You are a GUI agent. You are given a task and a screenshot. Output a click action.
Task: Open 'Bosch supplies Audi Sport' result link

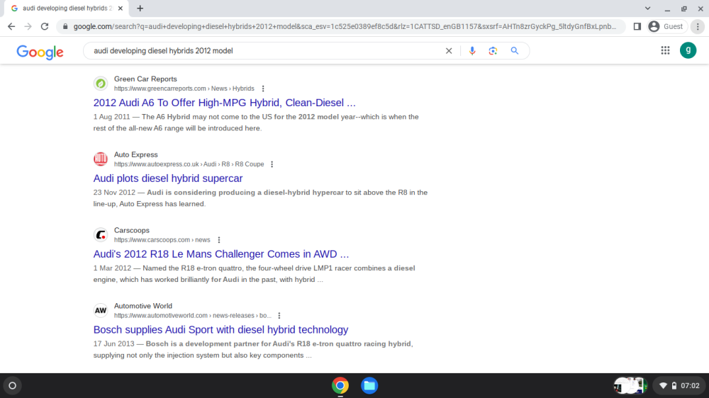click(x=220, y=330)
